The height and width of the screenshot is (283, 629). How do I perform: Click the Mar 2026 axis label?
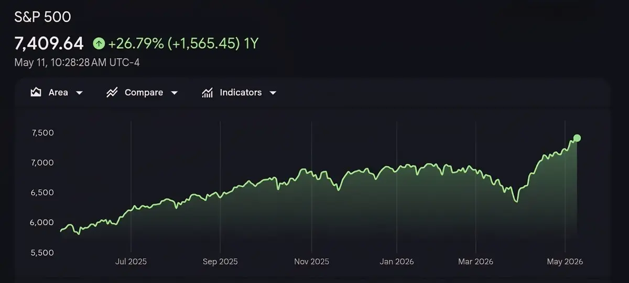pos(475,261)
